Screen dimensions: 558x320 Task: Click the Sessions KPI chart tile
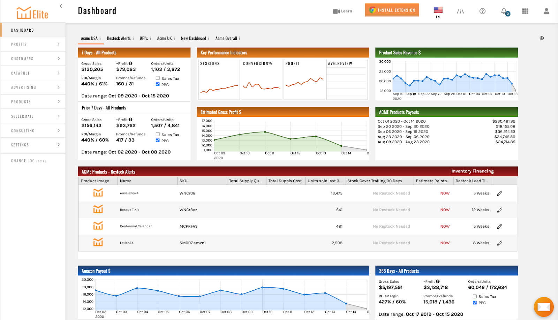tap(219, 79)
